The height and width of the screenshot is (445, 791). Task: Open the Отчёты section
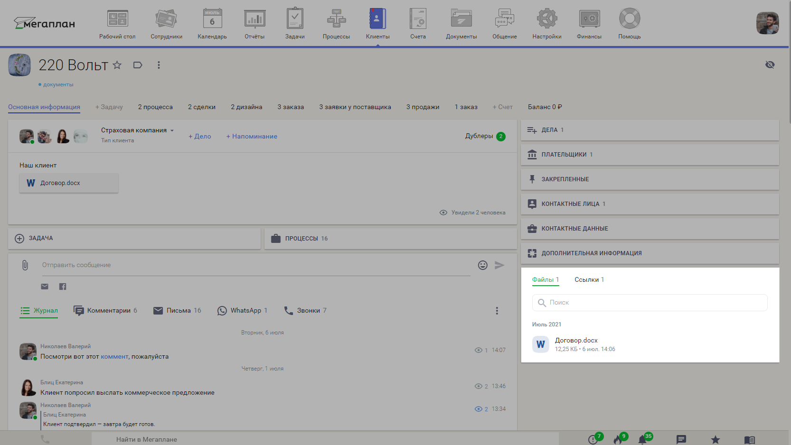click(x=254, y=24)
